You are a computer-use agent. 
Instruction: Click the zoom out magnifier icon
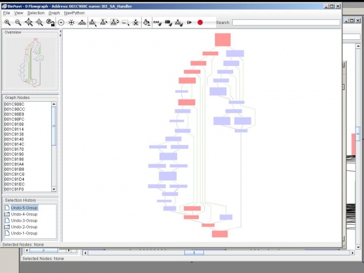18,23
